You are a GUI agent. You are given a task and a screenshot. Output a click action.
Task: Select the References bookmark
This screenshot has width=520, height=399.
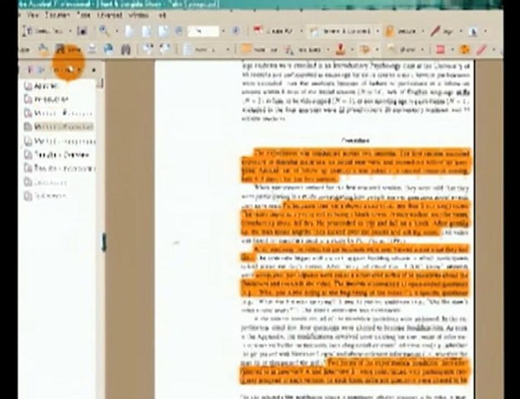(50, 196)
